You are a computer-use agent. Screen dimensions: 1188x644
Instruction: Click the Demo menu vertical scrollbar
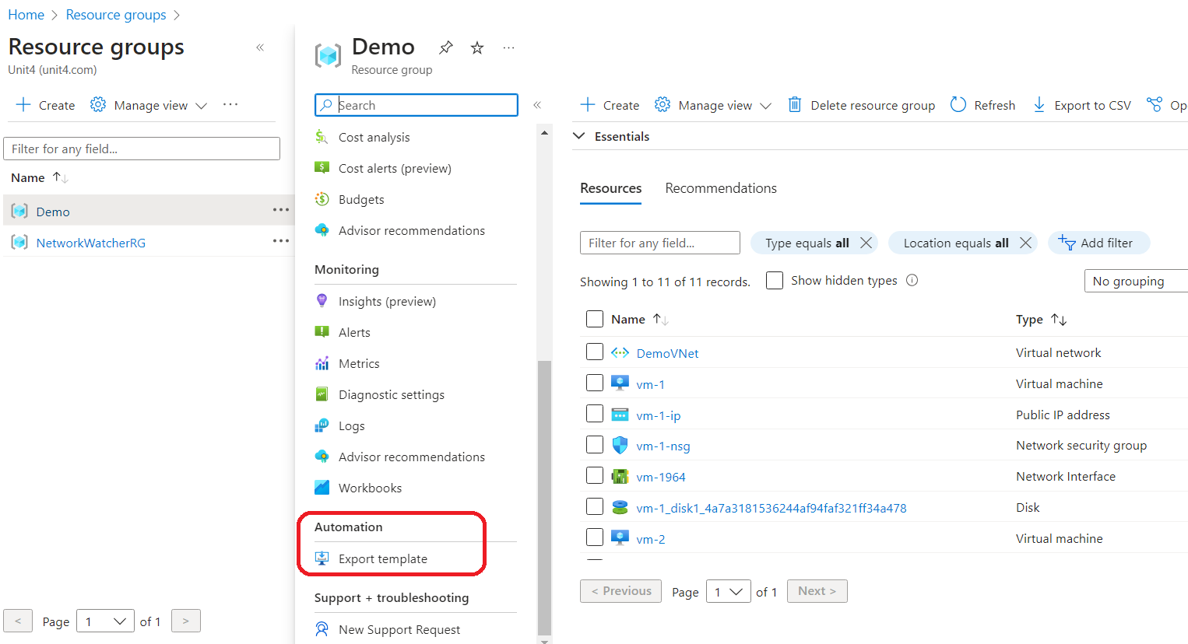544,498
